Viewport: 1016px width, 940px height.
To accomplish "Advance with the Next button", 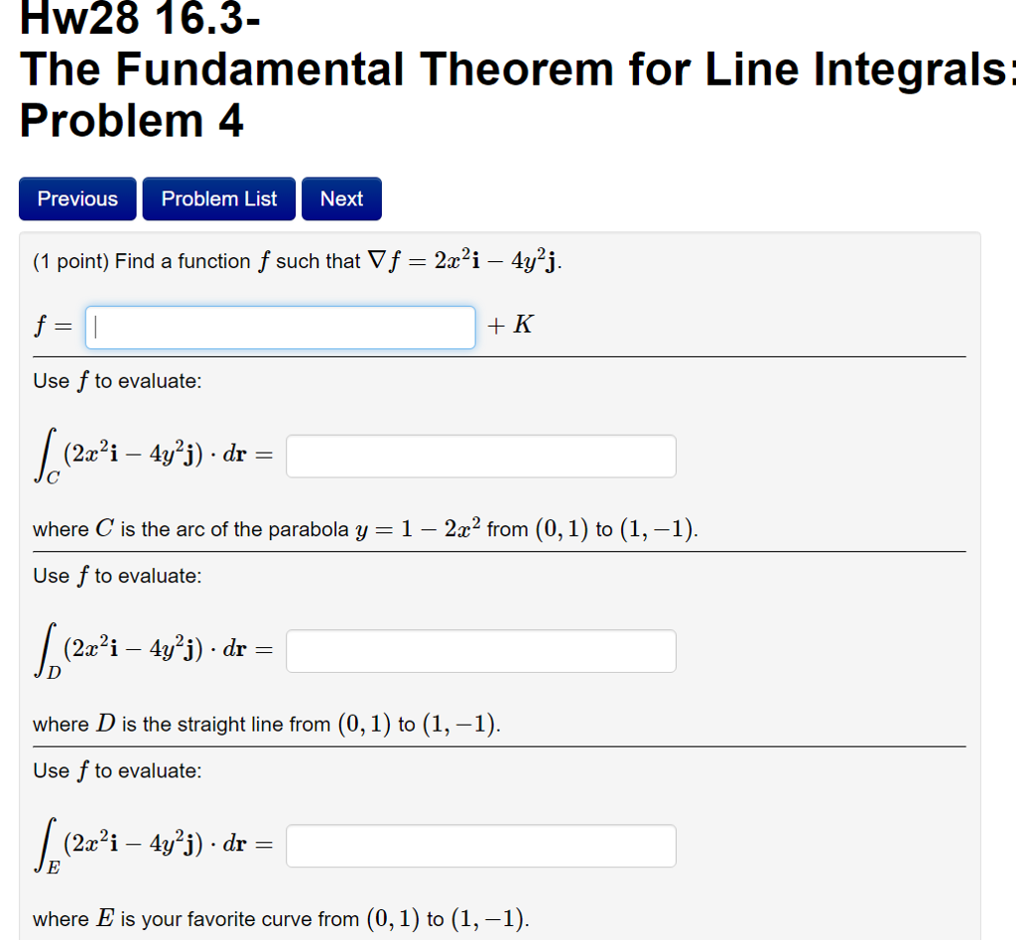I will point(341,198).
